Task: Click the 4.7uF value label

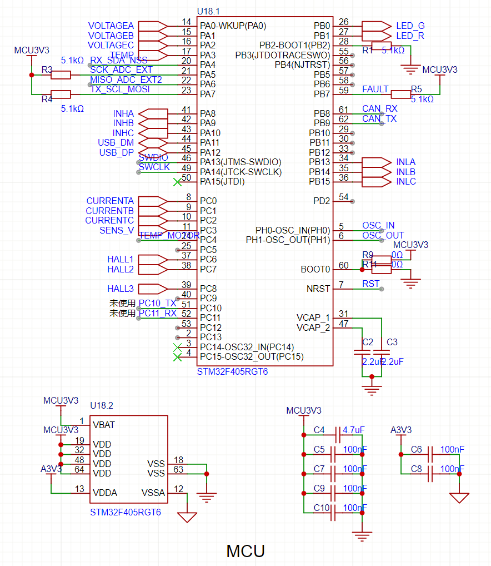Action: pyautogui.click(x=354, y=430)
